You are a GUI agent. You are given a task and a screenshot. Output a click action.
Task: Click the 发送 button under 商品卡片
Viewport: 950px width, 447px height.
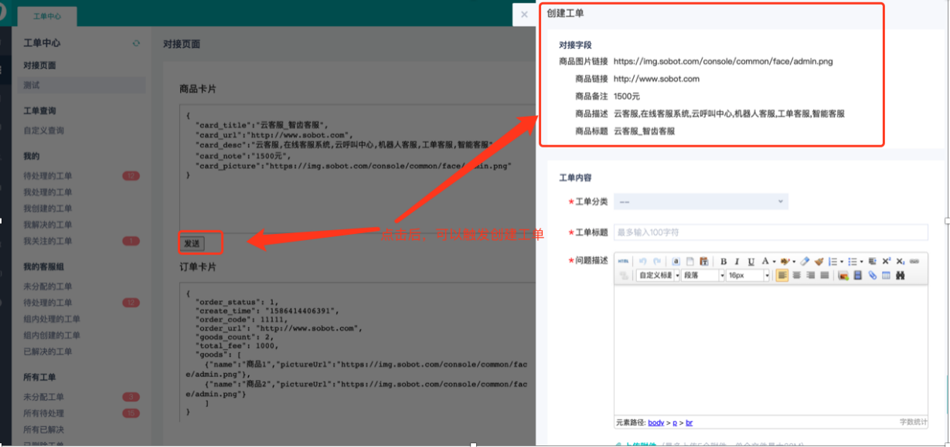point(192,243)
